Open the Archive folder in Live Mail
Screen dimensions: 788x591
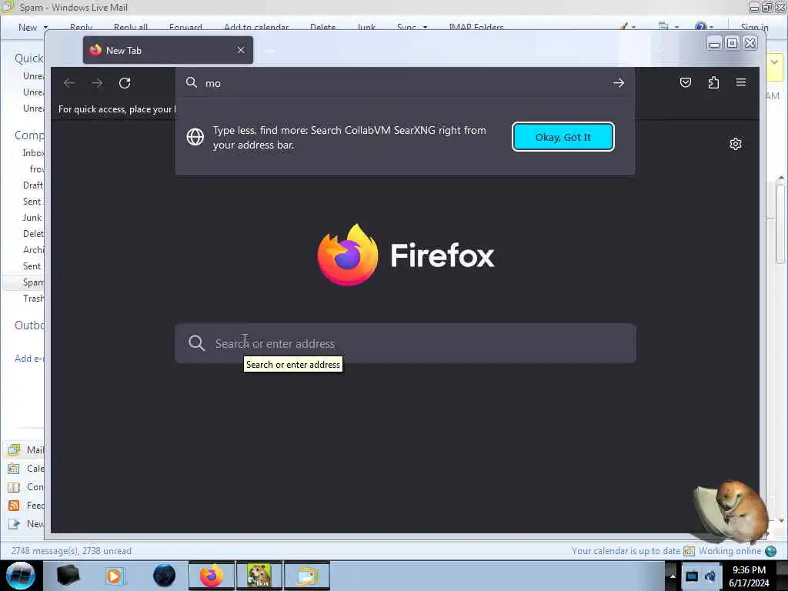tap(33, 250)
